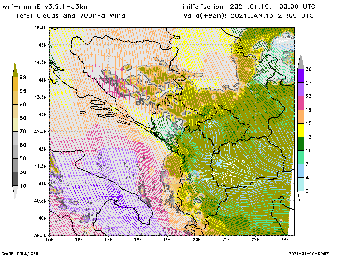Click the '18E' longitude axis label
Screen dimensions: 338x256
pos(138,240)
